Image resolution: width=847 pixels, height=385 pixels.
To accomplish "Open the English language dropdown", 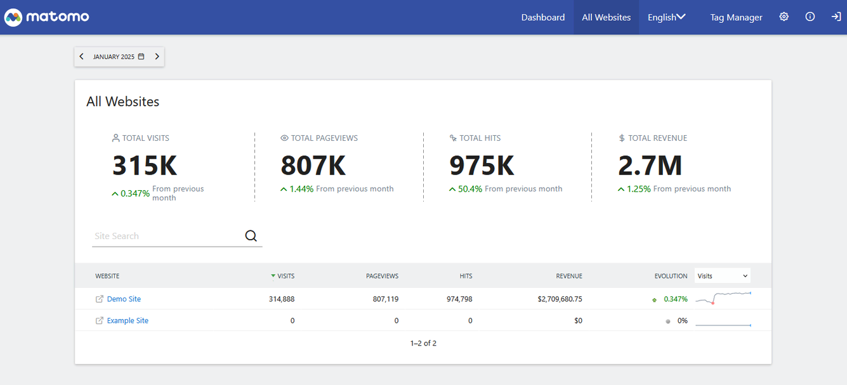I will pyautogui.click(x=666, y=17).
